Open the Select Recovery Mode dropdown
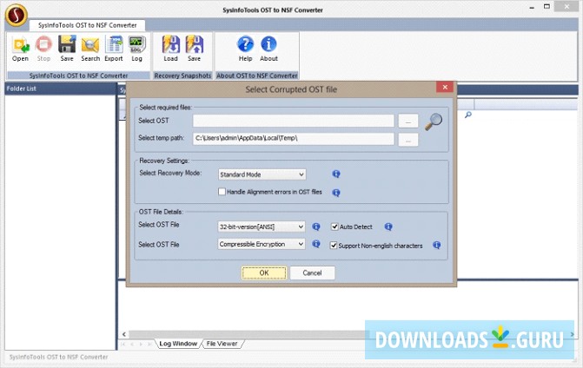The width and height of the screenshot is (583, 368). click(x=262, y=174)
